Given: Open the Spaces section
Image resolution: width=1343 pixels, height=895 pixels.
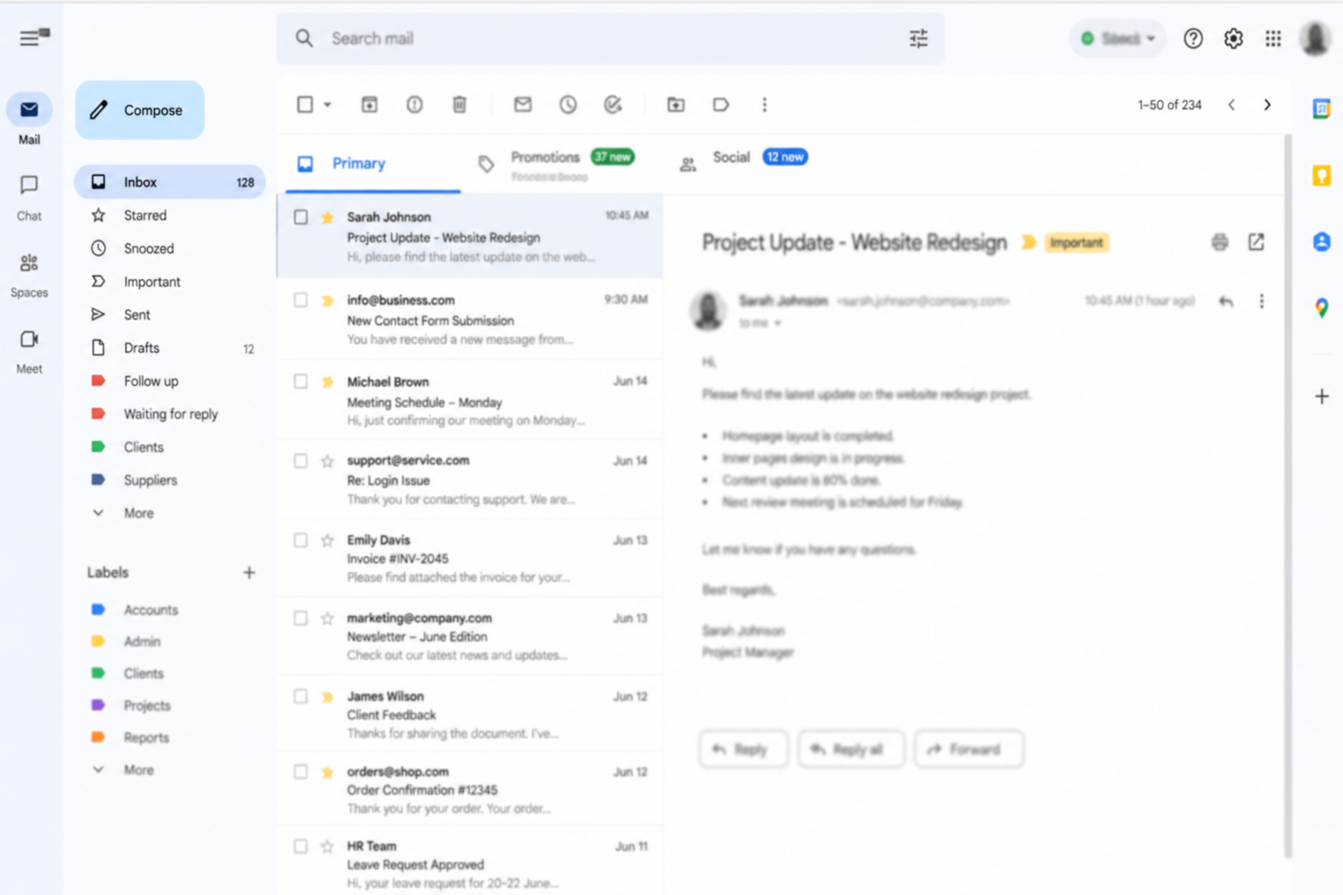Looking at the screenshot, I should [x=29, y=274].
